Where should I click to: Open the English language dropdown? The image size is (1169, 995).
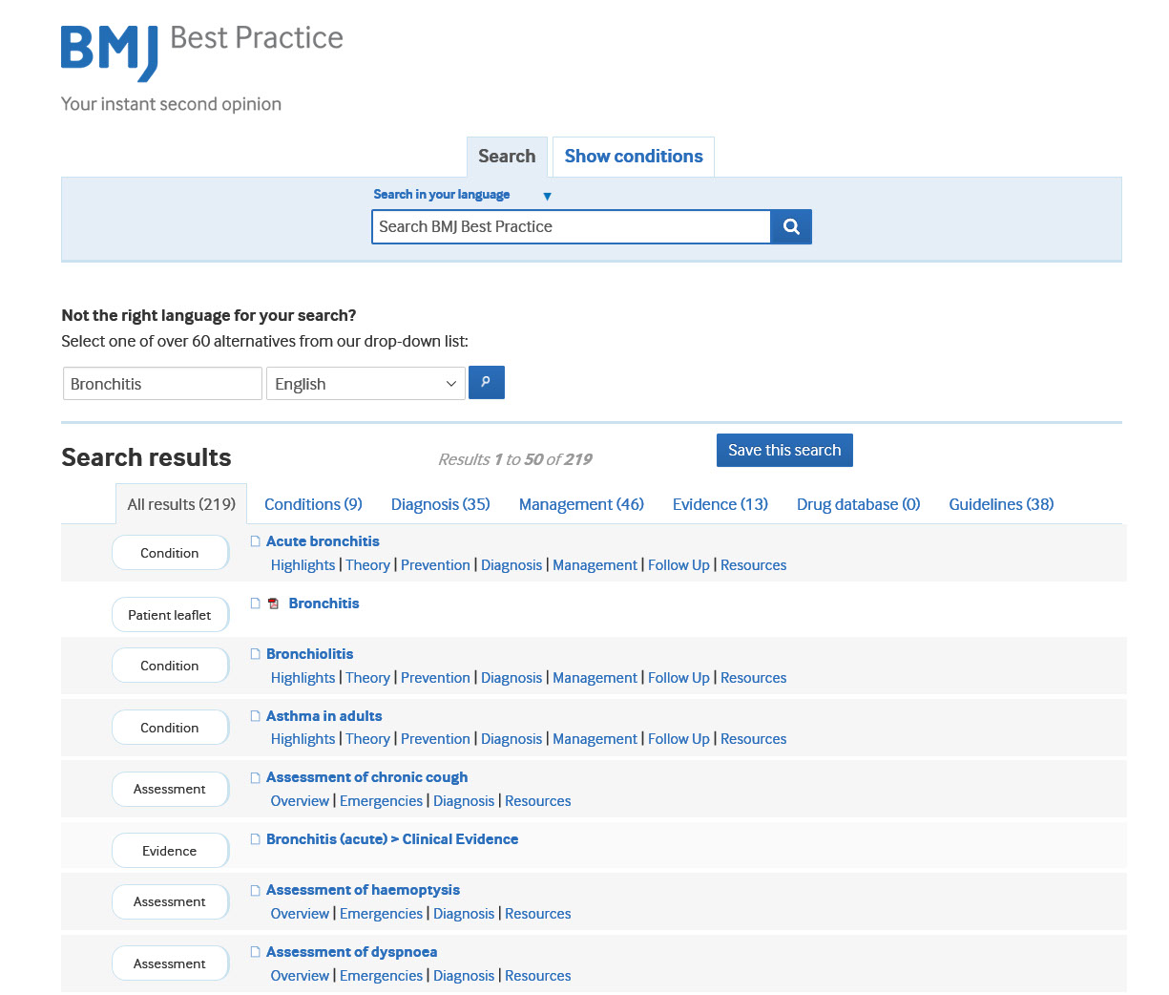[x=365, y=383]
